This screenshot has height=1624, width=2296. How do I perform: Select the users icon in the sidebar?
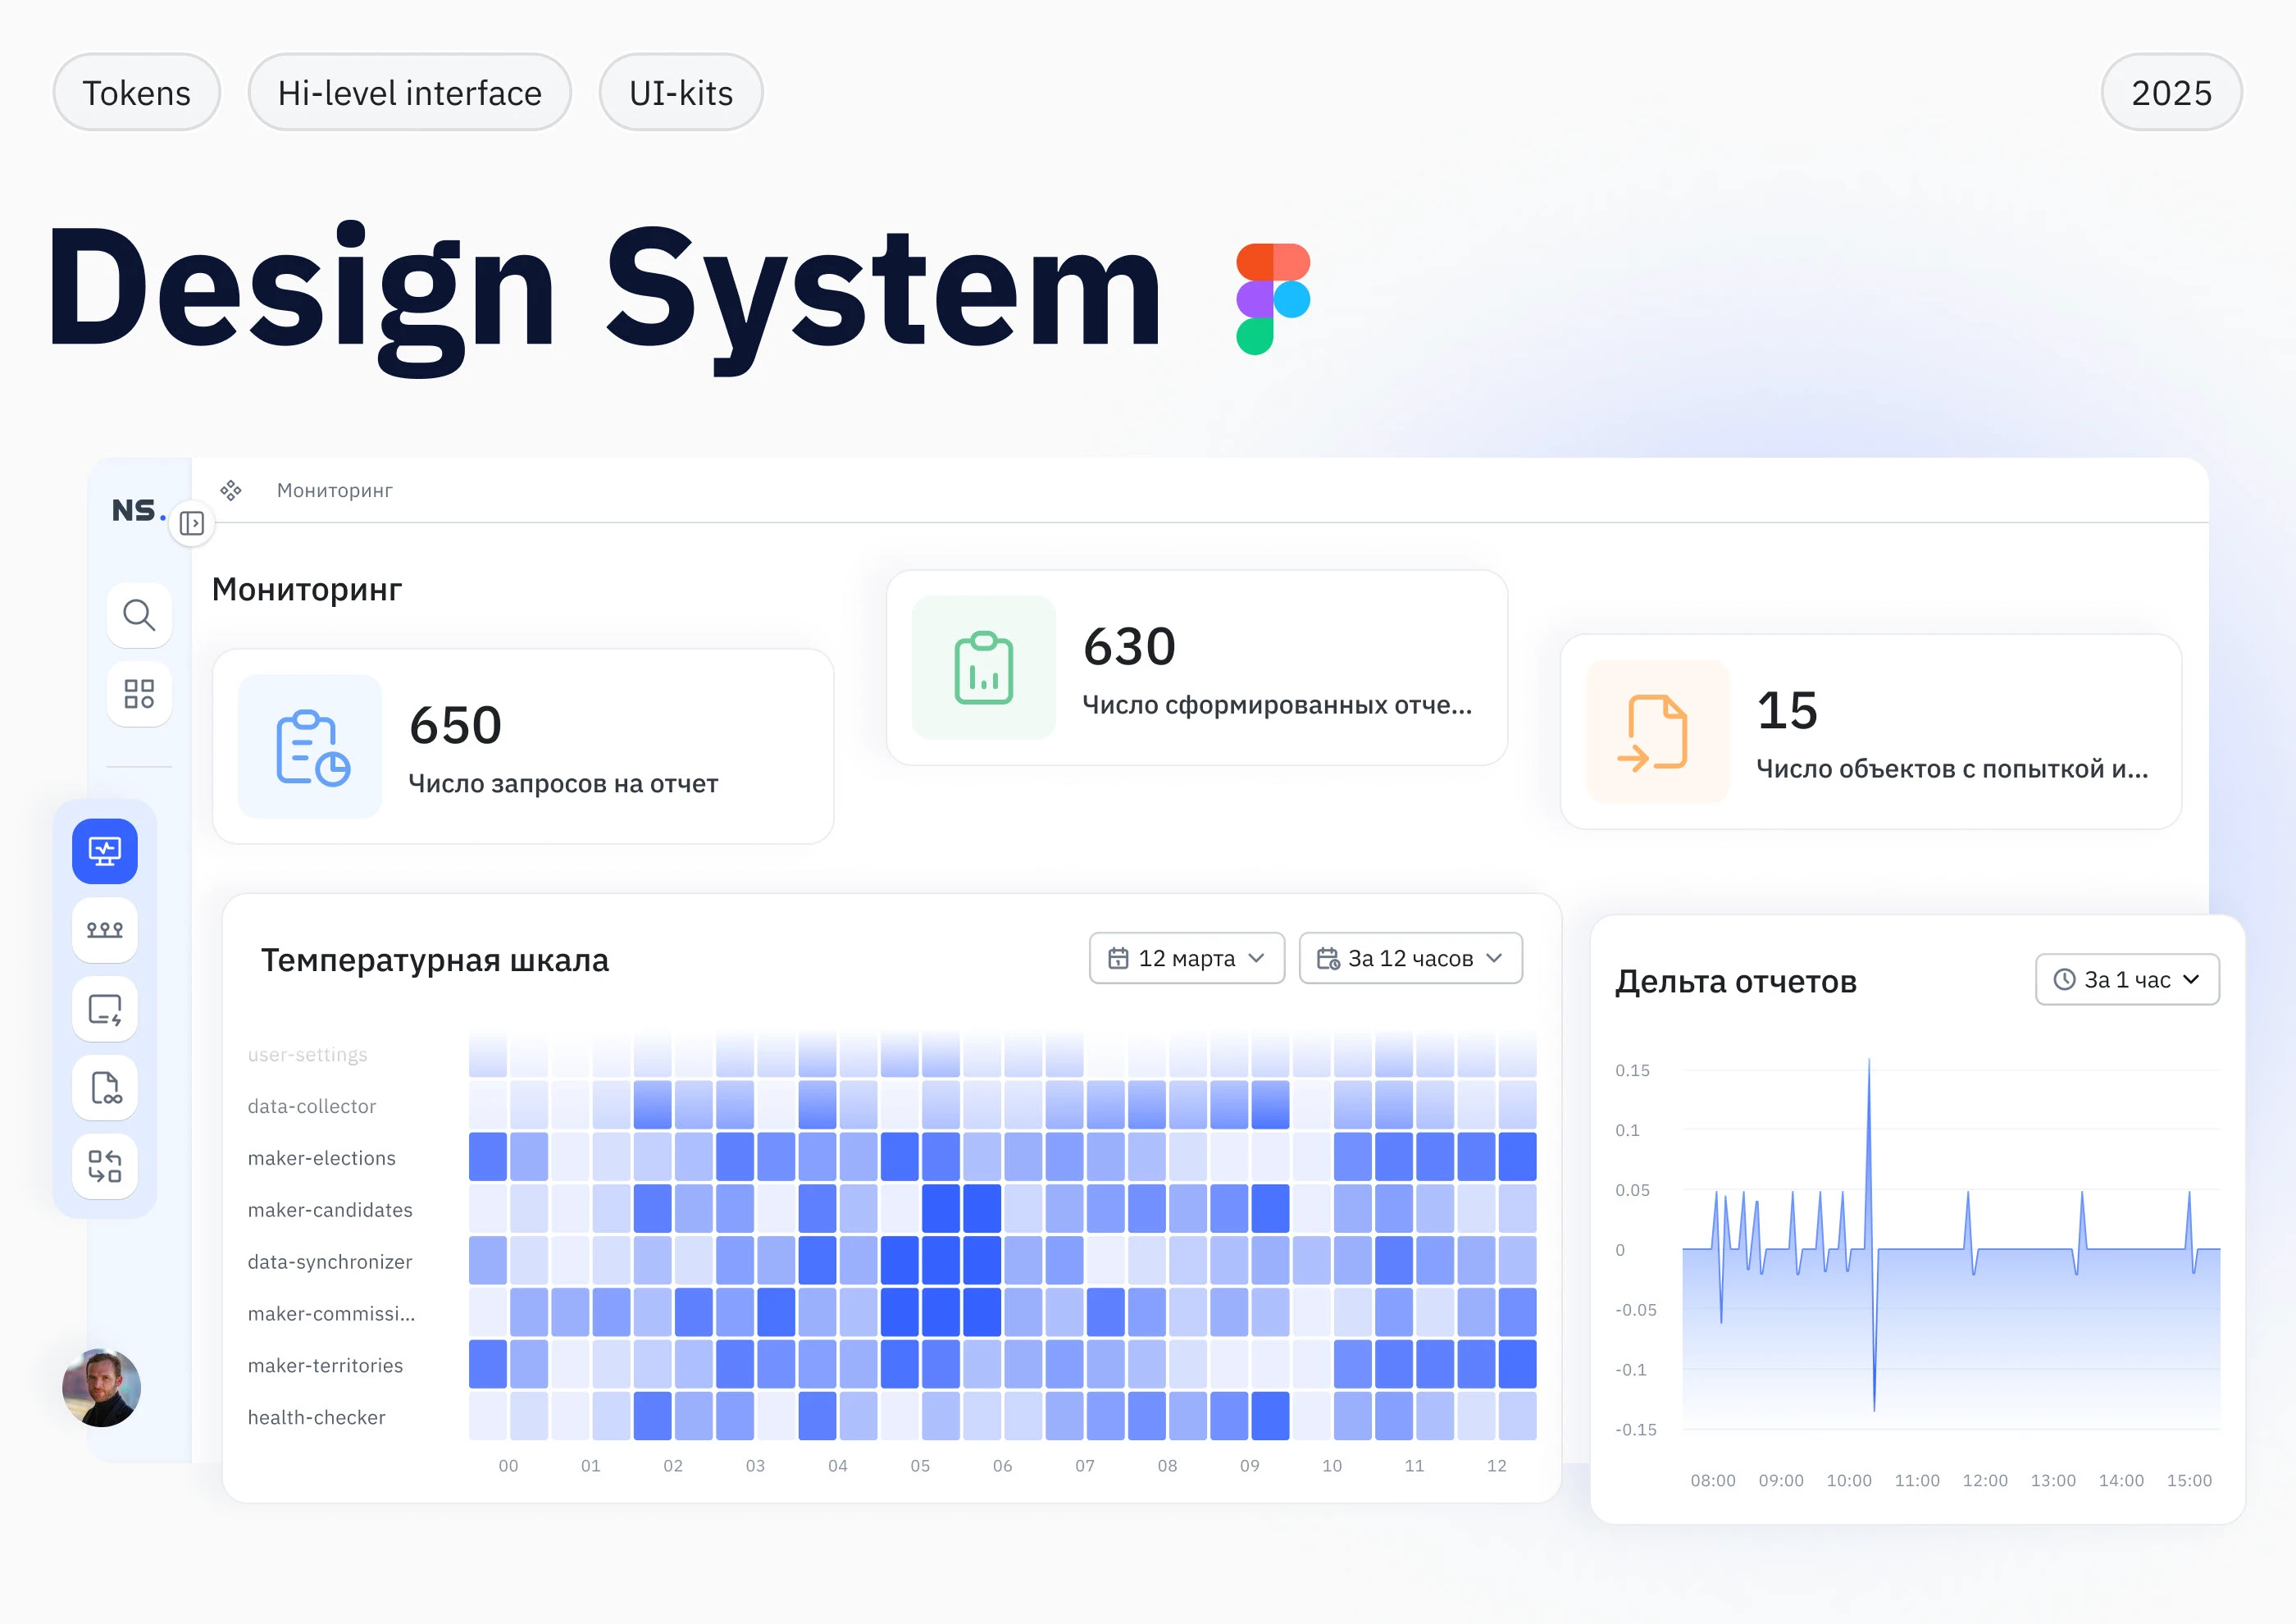104,930
